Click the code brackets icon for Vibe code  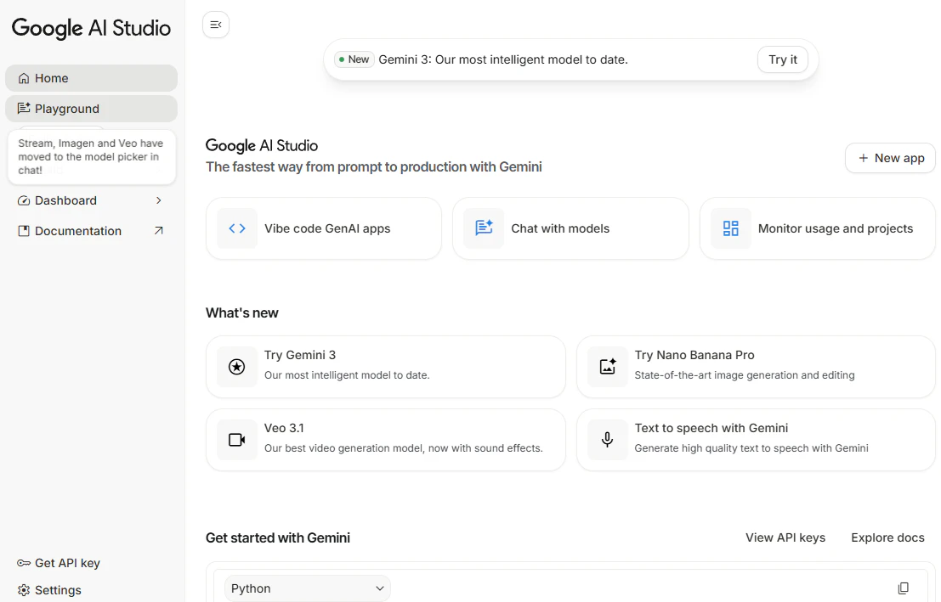(237, 228)
